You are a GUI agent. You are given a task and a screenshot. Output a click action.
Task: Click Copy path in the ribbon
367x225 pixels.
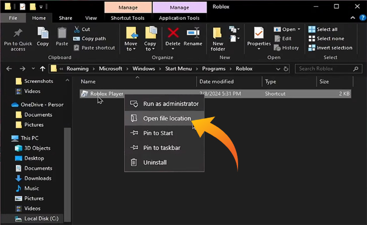tap(90, 39)
